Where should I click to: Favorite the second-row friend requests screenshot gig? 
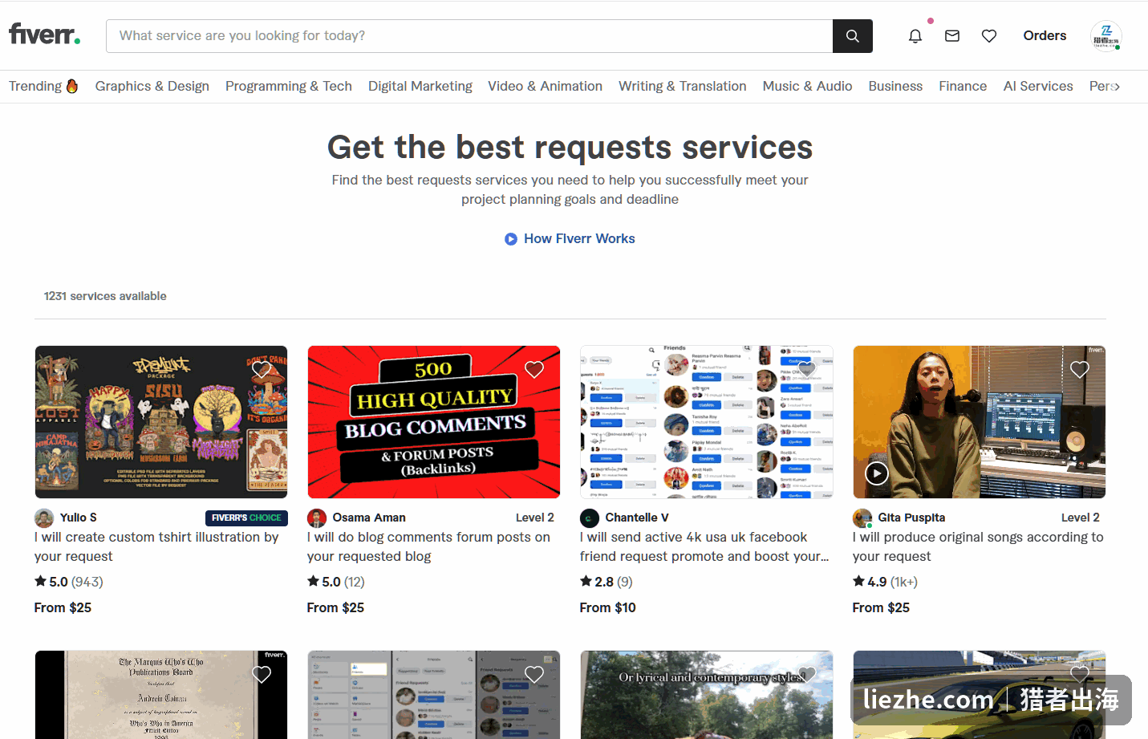coord(534,675)
